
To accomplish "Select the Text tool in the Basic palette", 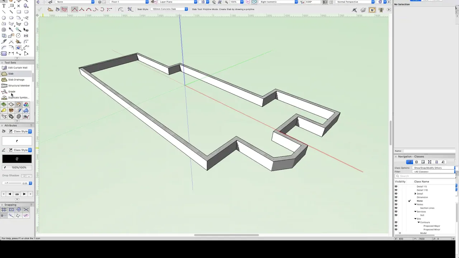I will [4, 6].
